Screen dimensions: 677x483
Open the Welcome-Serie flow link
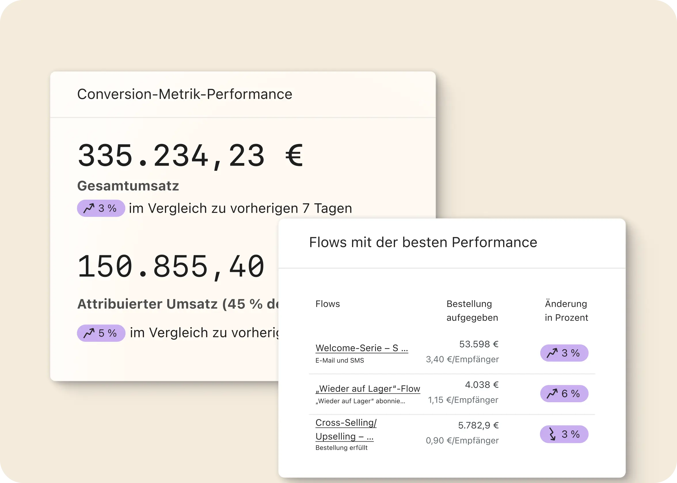coord(362,348)
